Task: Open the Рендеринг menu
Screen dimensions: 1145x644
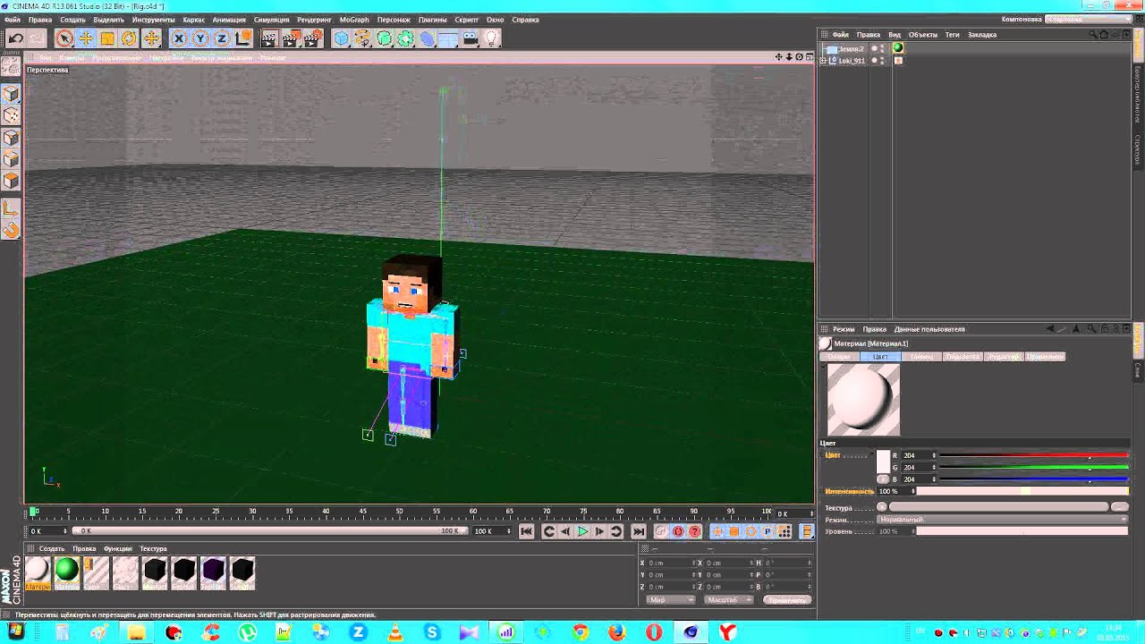Action: pyautogui.click(x=314, y=20)
